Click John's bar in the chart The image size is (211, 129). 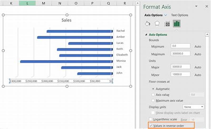95,74
